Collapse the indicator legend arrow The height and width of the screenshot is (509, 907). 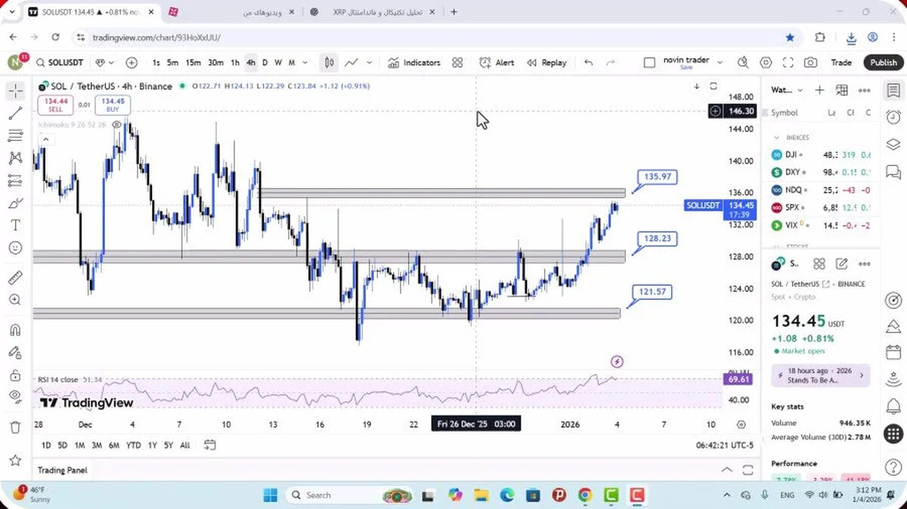[x=45, y=139]
